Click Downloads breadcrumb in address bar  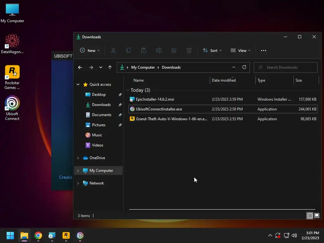pos(171,67)
